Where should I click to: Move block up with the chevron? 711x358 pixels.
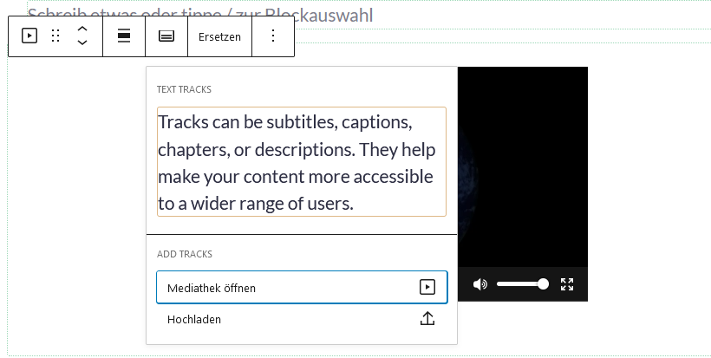pyautogui.click(x=82, y=29)
